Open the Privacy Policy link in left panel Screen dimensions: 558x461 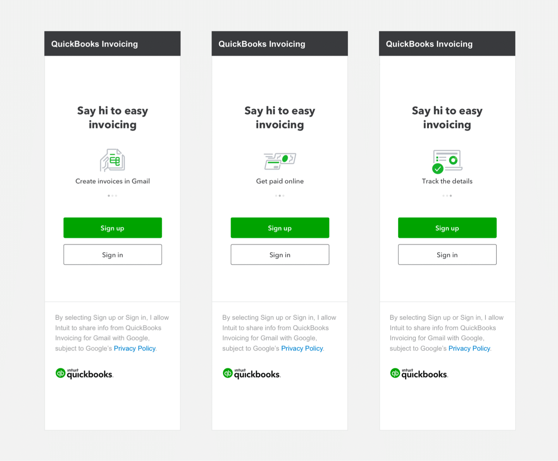[x=135, y=348]
